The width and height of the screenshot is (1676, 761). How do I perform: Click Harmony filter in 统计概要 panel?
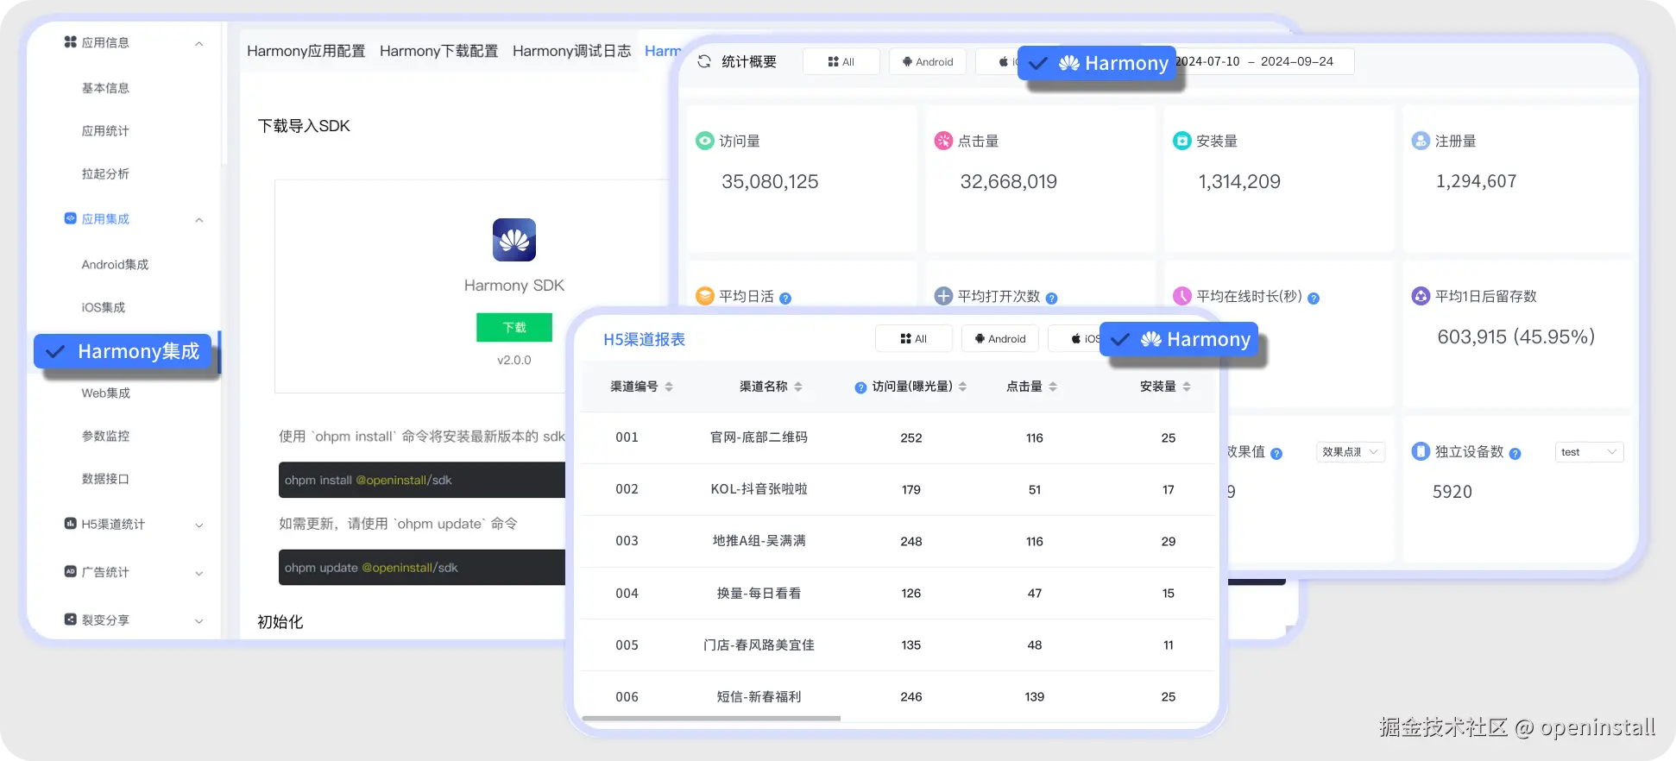1097,63
